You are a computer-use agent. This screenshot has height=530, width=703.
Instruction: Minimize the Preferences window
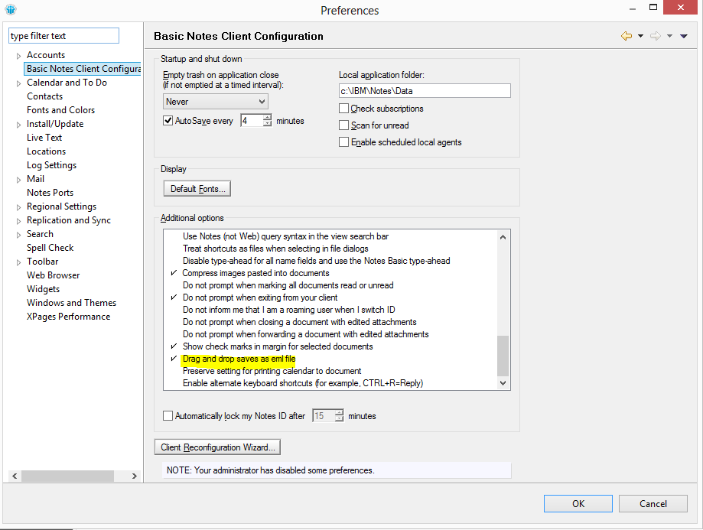633,8
